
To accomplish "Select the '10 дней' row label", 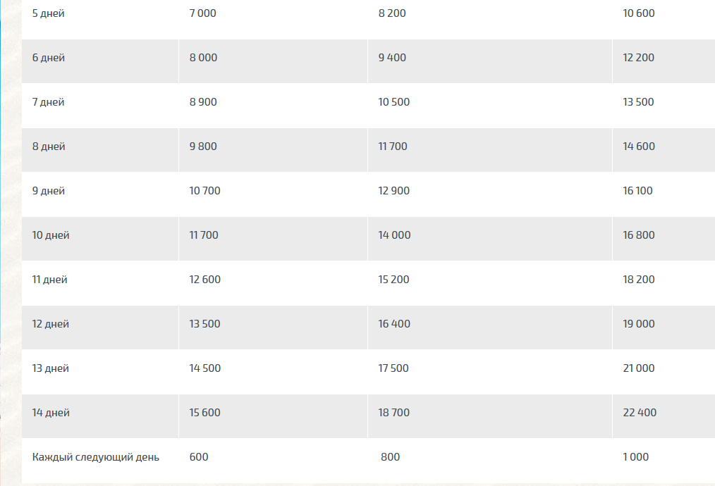I will pos(51,235).
